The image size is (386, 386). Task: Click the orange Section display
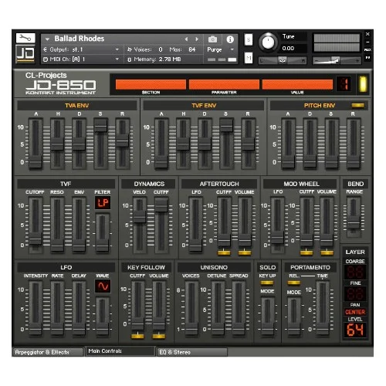pyautogui.click(x=151, y=84)
